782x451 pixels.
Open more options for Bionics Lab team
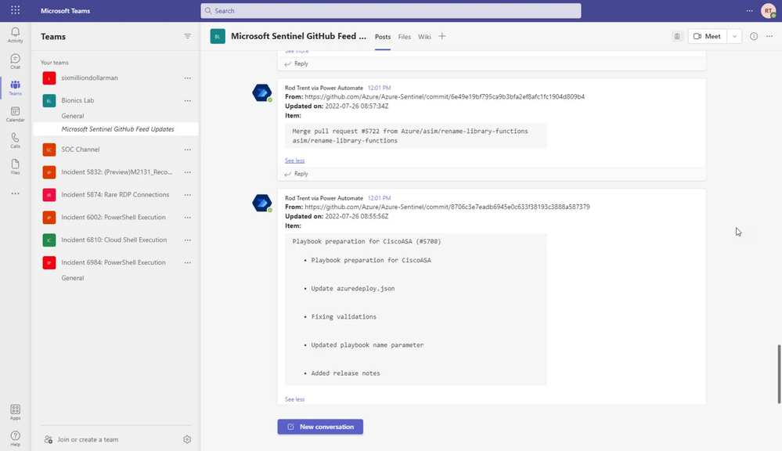[x=188, y=100]
